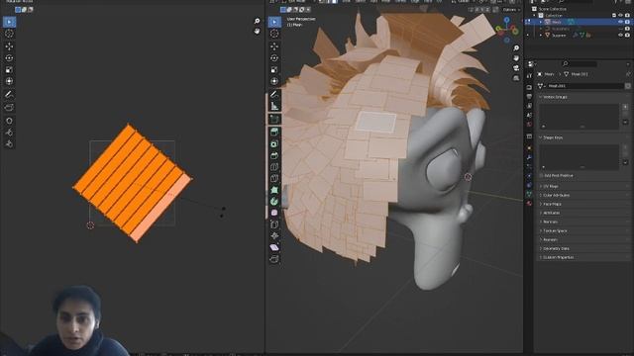Hide the selected Mesh object in outliner
The width and height of the screenshot is (634, 356).
coord(620,22)
